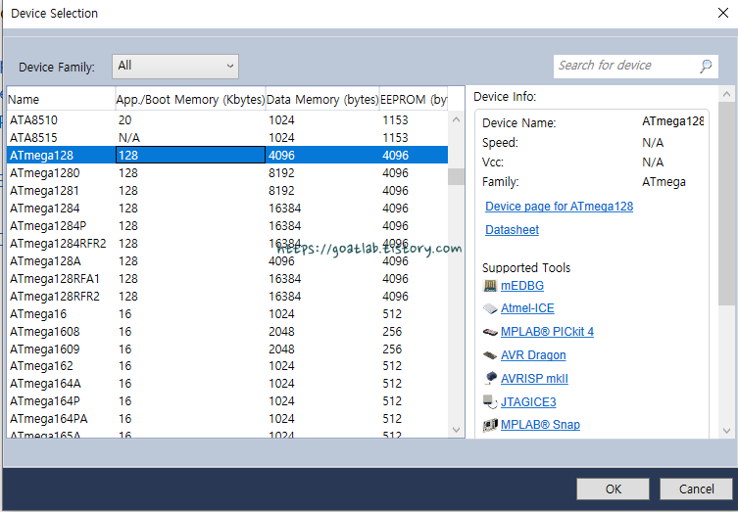738x512 pixels.
Task: Select the ATmega1609 device row
Action: (x=227, y=349)
